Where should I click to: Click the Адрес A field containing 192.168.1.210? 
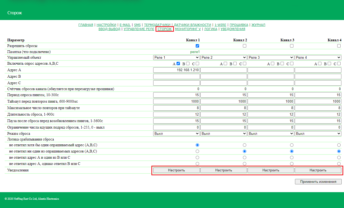click(176, 70)
